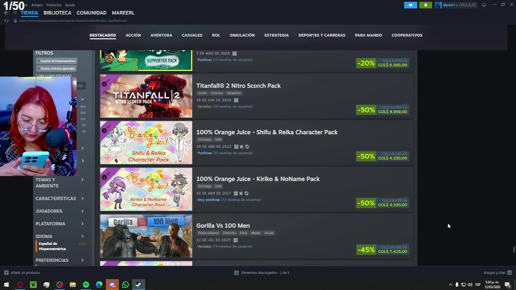Click the Big Picture mode monitor icon
This screenshot has height=290, width=516.
[484, 5]
